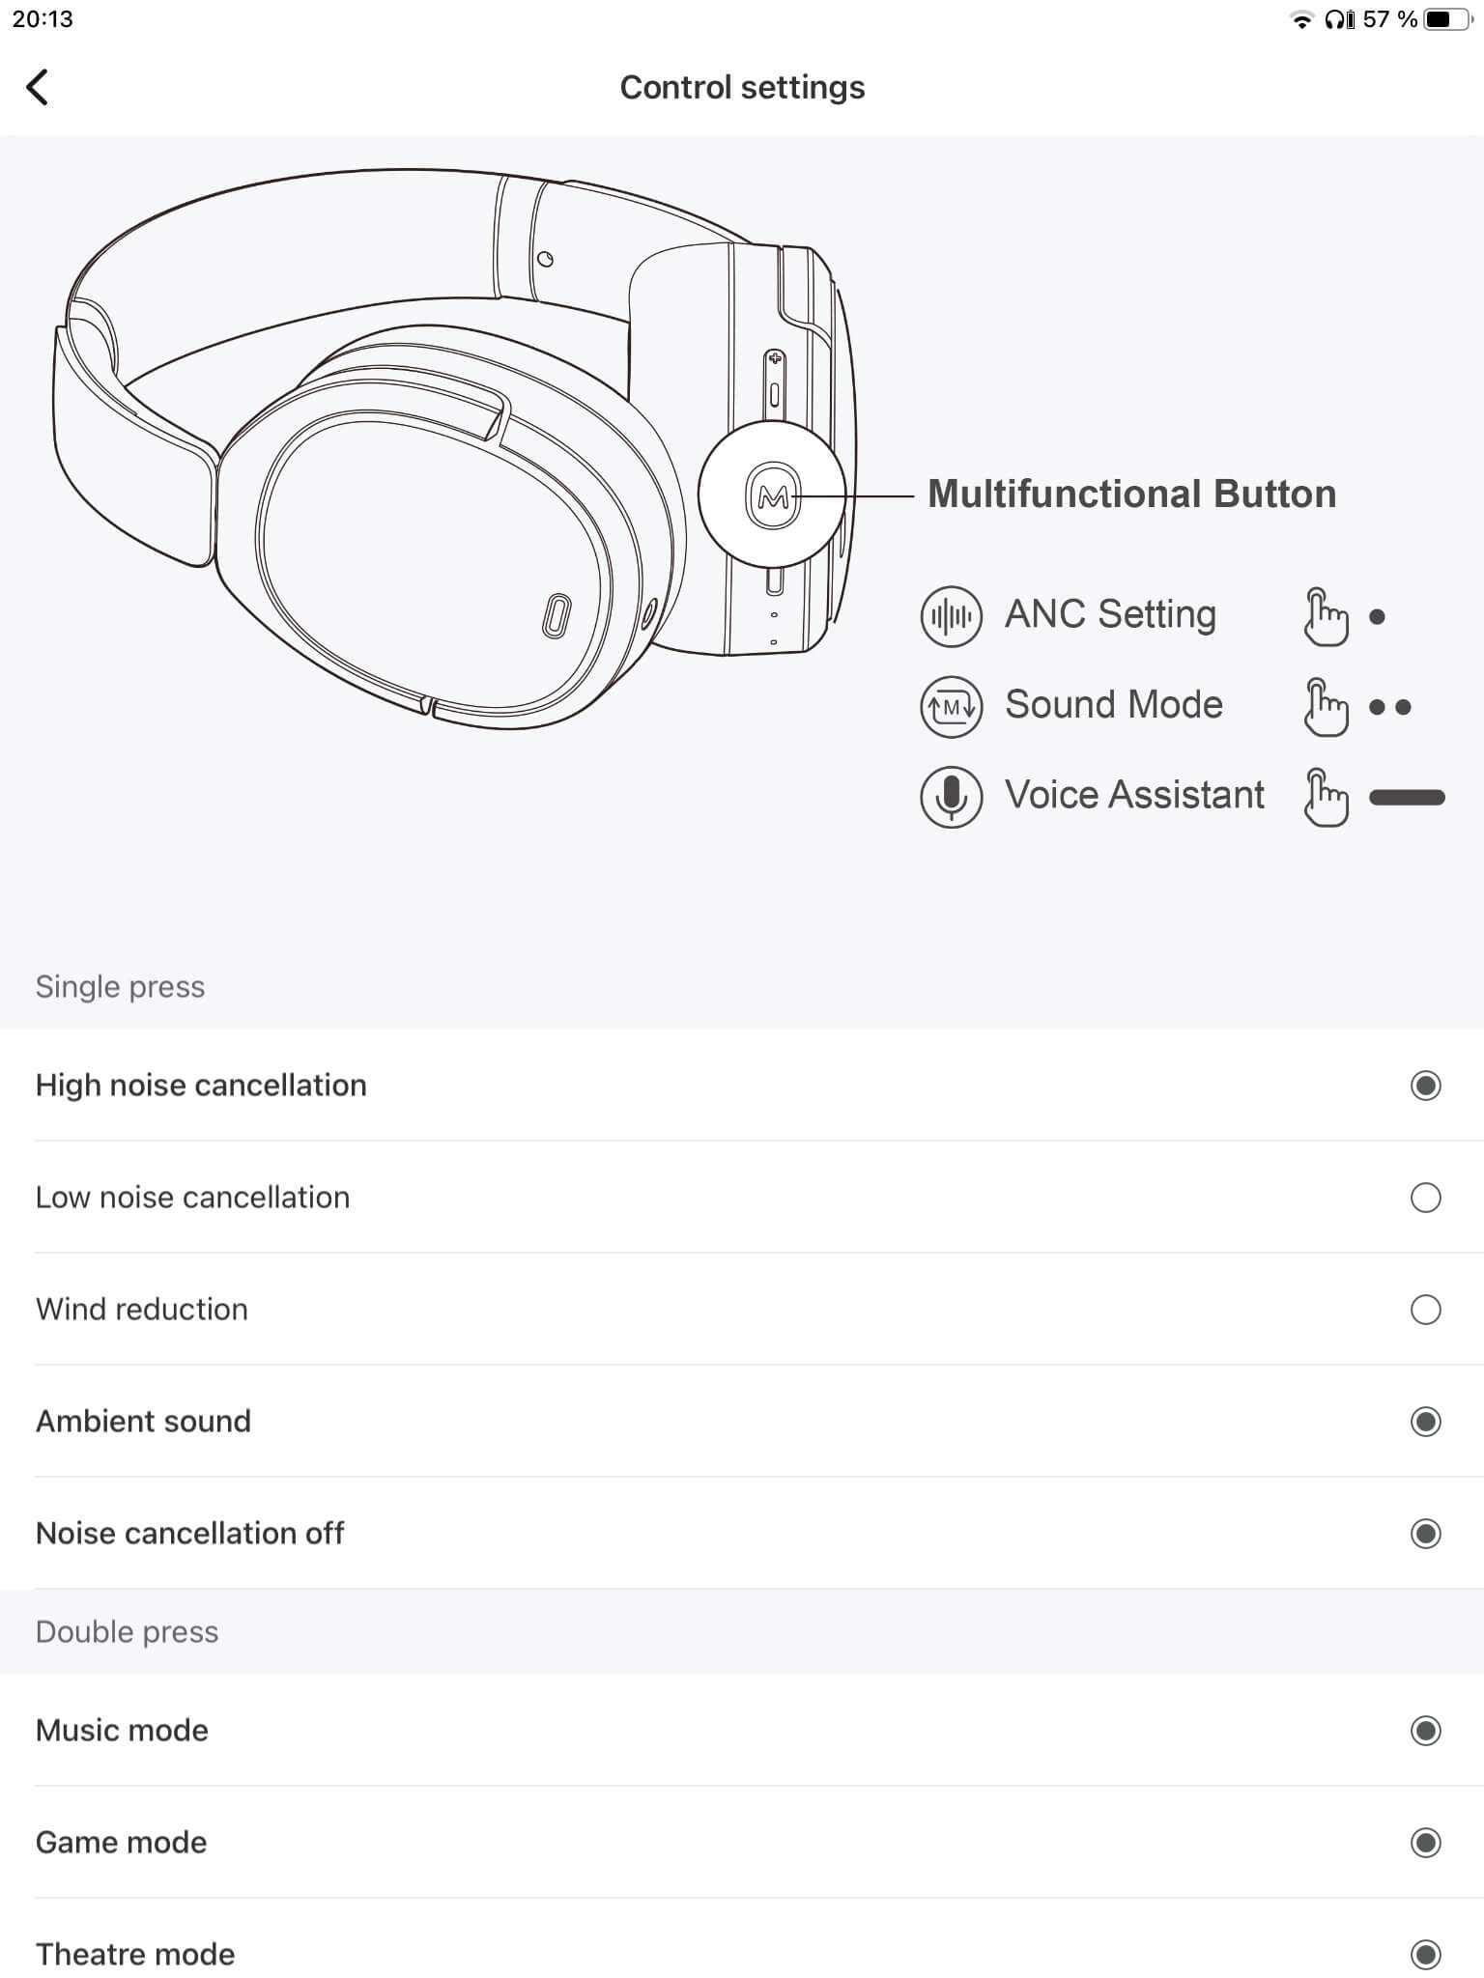This screenshot has width=1484, height=1978.
Task: Tap the long press hand gesture icon
Action: click(x=1326, y=798)
